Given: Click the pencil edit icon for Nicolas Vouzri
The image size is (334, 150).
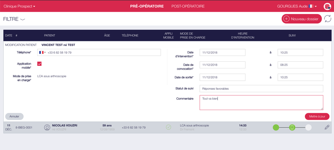Looking at the screenshot, I should [x=327, y=127].
